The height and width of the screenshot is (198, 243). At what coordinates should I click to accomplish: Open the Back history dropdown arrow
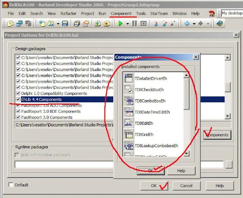click(x=194, y=24)
